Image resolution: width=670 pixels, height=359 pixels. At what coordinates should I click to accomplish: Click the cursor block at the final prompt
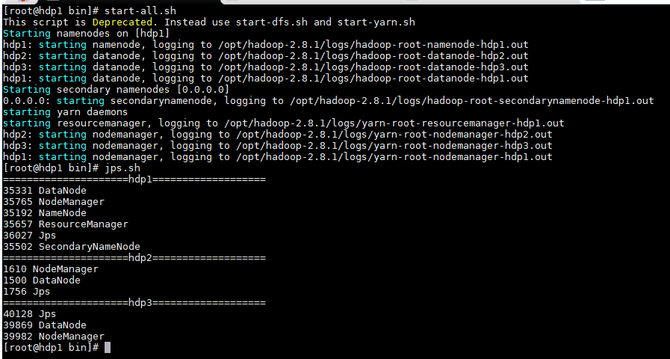click(x=108, y=348)
